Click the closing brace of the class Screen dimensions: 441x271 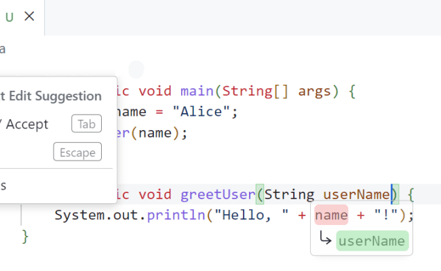pos(25,236)
